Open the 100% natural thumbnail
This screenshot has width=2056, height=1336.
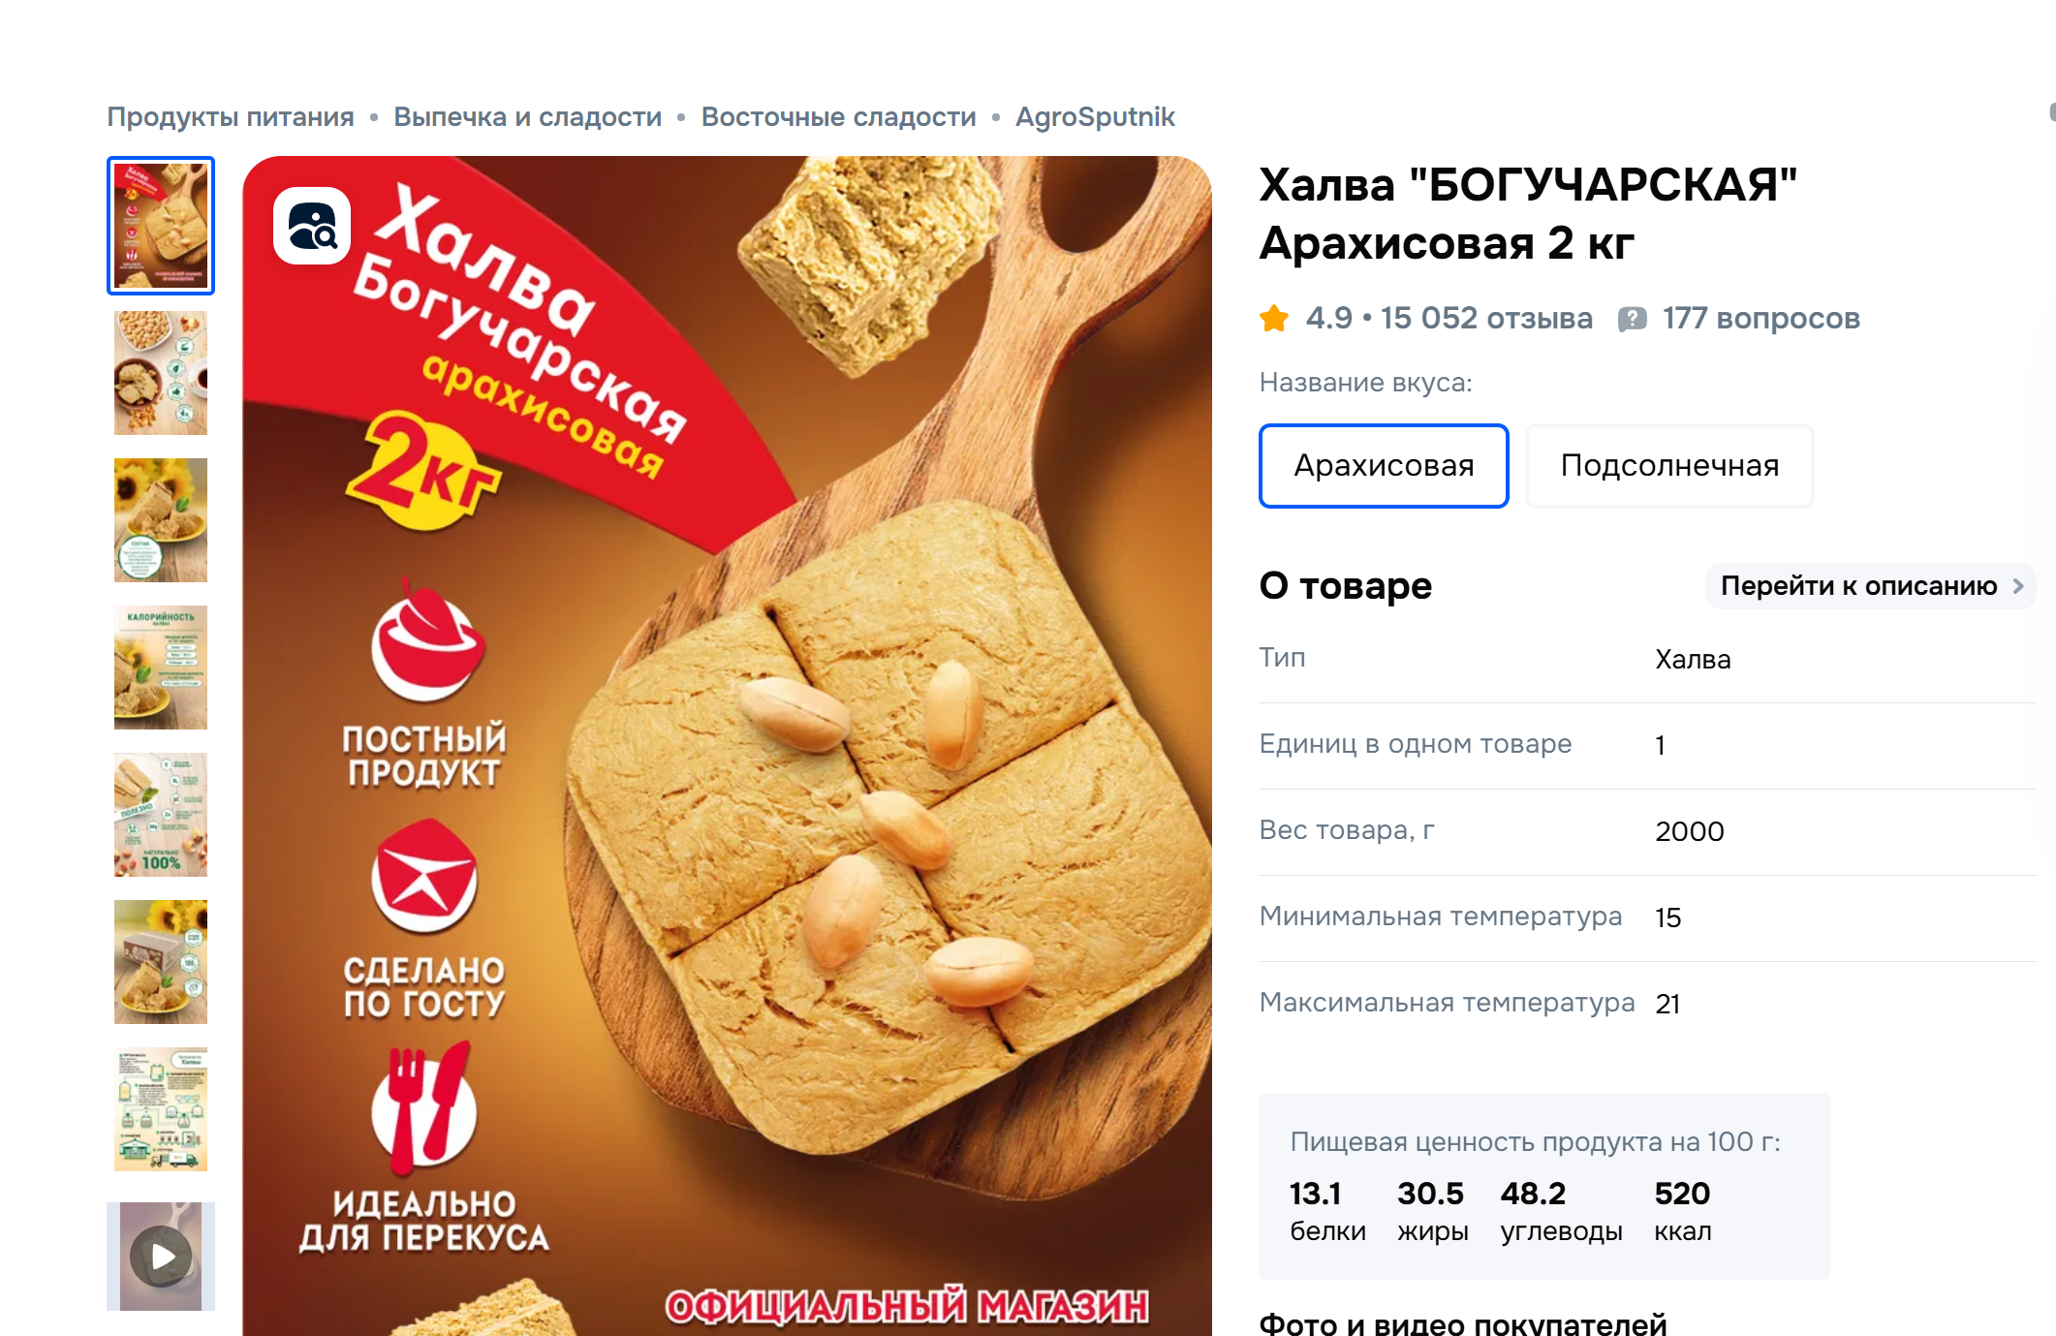pyautogui.click(x=161, y=815)
